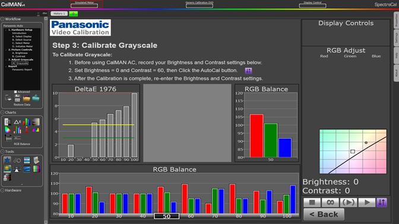Click the print report icon in Workflow panel
The image size is (399, 224).
(x=8, y=98)
